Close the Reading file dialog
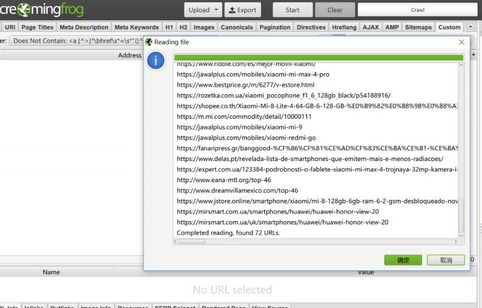482x308 pixels. (461, 42)
